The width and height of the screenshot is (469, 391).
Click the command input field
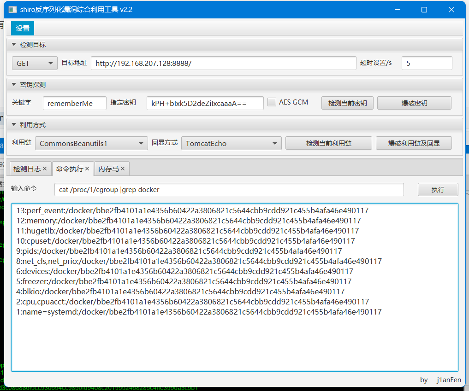[229, 190]
